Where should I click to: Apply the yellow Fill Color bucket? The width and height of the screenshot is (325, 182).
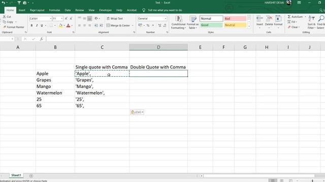click(x=60, y=26)
